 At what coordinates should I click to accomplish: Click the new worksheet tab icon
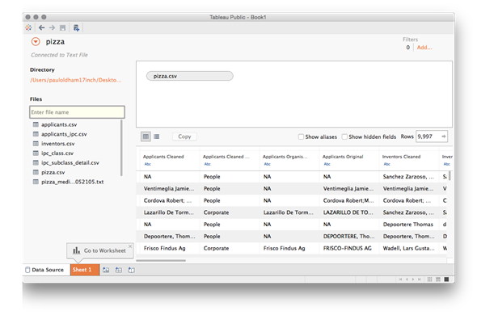coord(106,270)
